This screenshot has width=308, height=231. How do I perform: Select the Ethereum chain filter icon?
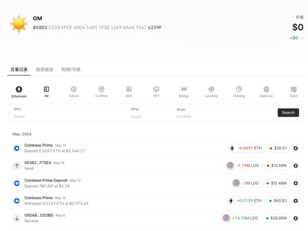click(x=19, y=89)
